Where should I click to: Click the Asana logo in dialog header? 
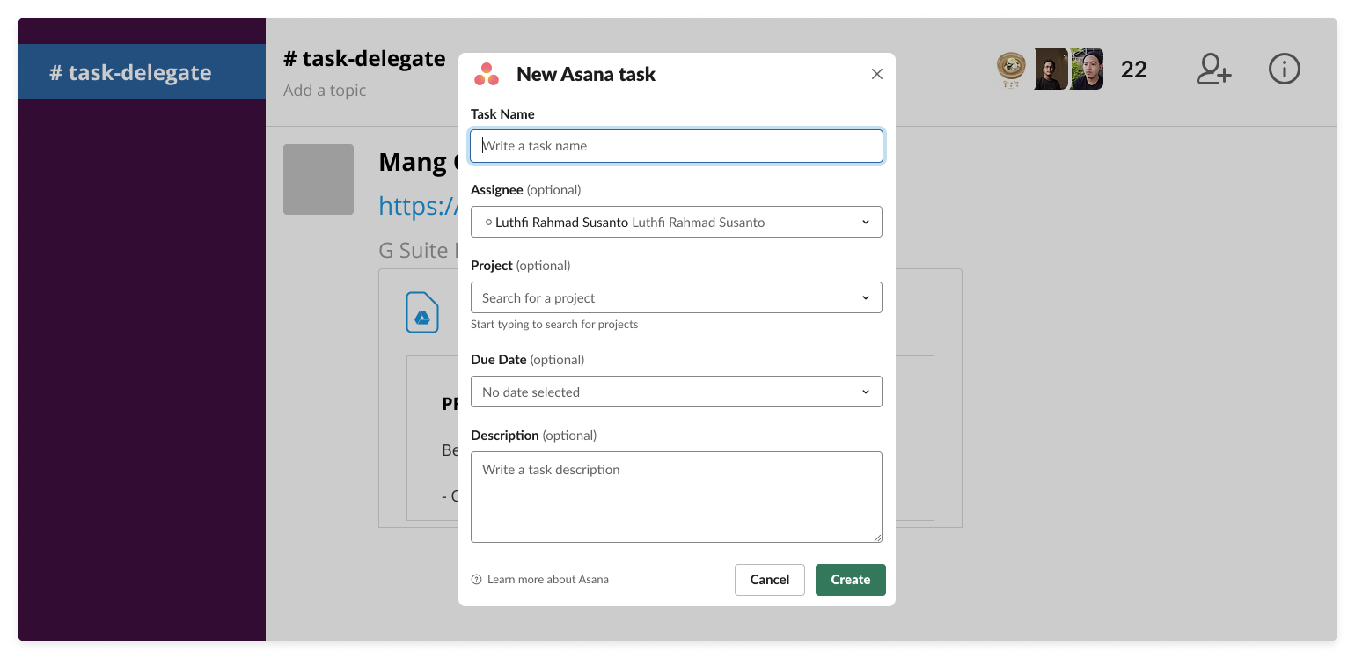click(487, 75)
